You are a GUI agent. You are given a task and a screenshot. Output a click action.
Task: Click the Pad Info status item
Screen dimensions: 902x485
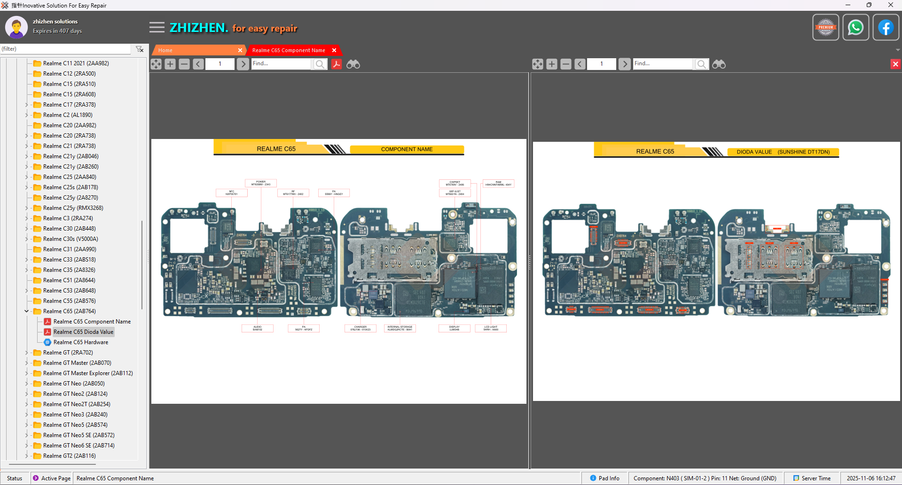pos(604,478)
